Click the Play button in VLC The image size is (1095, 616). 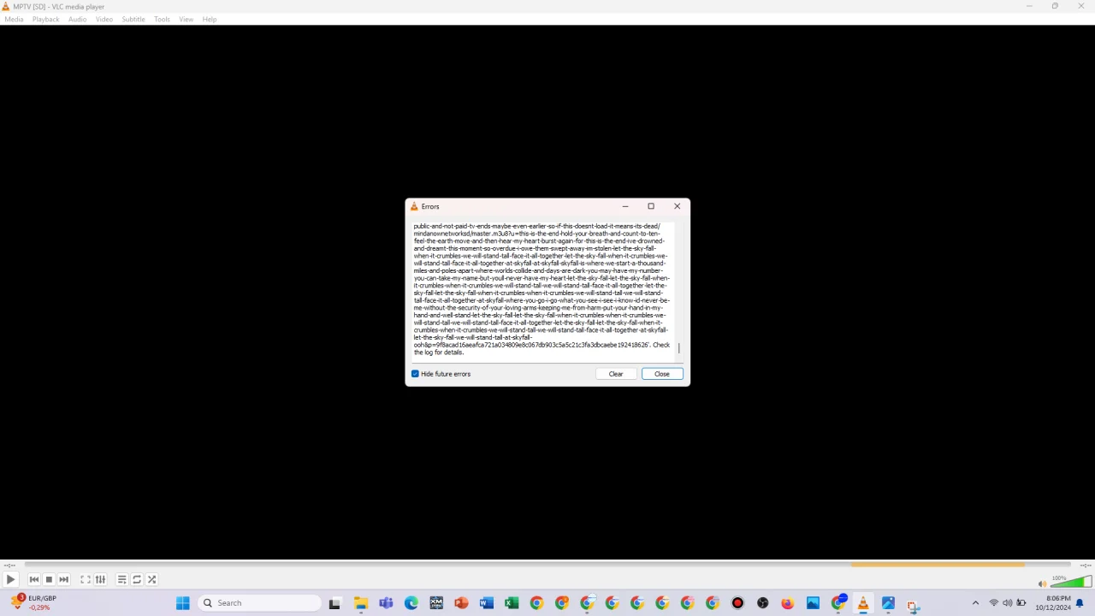tap(11, 579)
